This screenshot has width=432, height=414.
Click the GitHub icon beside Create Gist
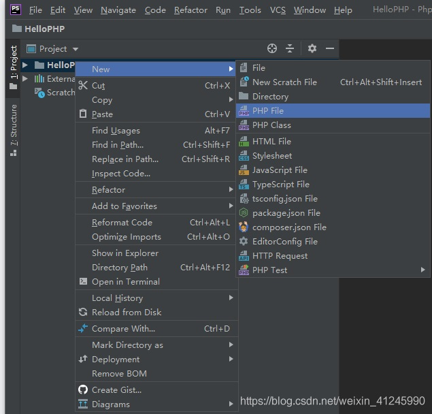[x=83, y=390]
